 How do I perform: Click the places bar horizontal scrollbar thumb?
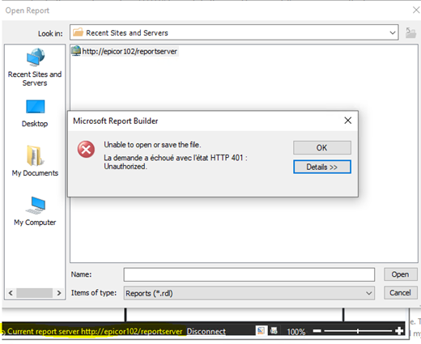coord(35,293)
